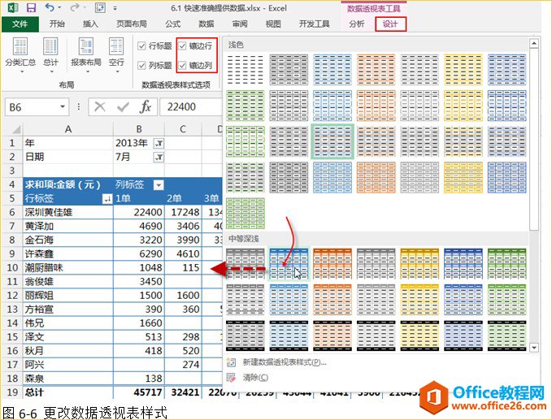The image size is (552, 420).
Task: Click cell containing 潮厨腊味
Action: 68,268
